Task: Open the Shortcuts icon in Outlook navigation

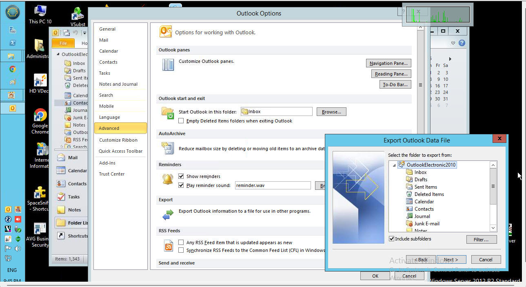Action: click(x=61, y=236)
